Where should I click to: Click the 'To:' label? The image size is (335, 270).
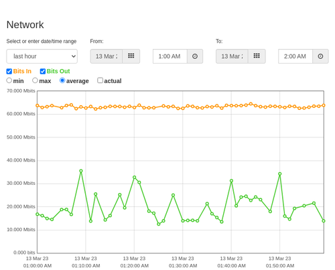[x=219, y=42]
